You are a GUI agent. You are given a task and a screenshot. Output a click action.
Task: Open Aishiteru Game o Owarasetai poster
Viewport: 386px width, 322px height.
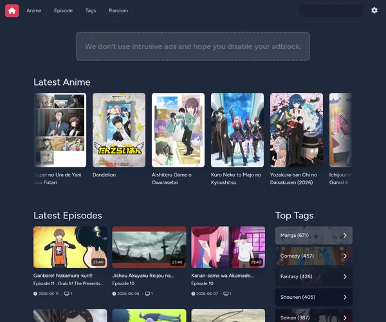(x=178, y=130)
